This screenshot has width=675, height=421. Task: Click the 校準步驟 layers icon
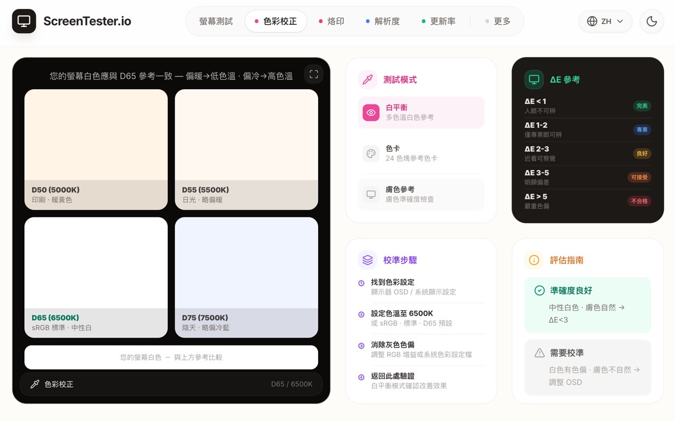click(368, 260)
